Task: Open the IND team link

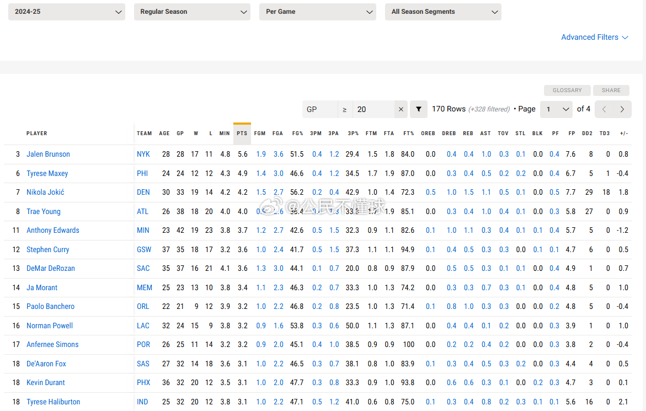Action: [142, 402]
